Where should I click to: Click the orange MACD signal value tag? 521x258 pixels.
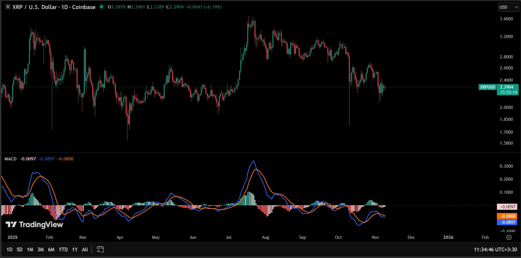click(507, 216)
